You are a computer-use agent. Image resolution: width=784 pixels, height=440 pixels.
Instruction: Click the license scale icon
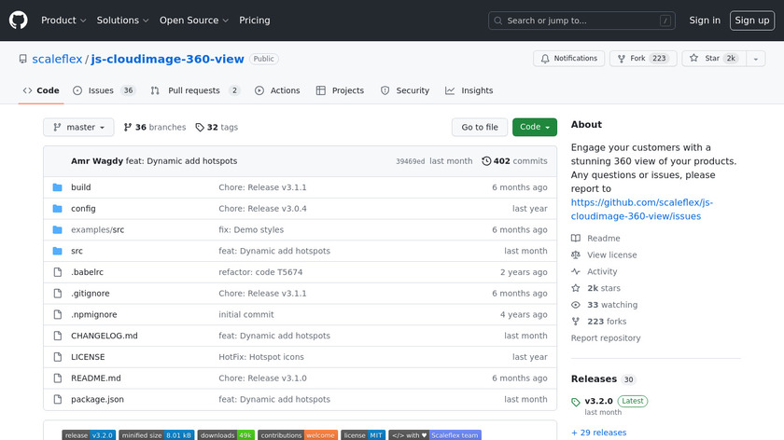(576, 254)
